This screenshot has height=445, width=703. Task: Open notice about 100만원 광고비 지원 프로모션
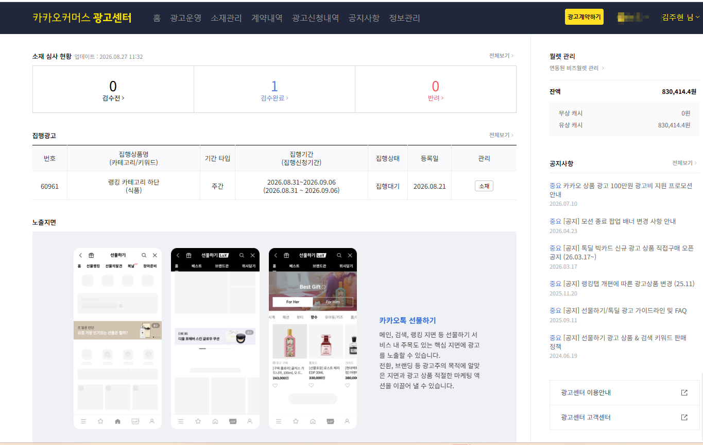click(621, 190)
